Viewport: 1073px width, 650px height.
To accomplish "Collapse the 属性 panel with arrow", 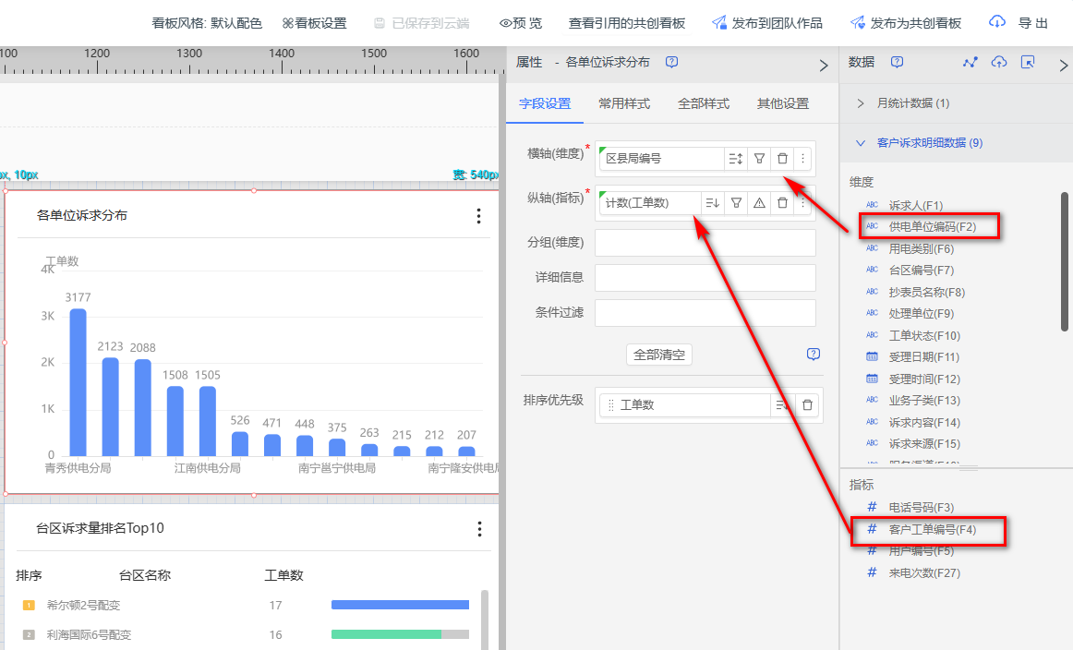I will pyautogui.click(x=824, y=66).
